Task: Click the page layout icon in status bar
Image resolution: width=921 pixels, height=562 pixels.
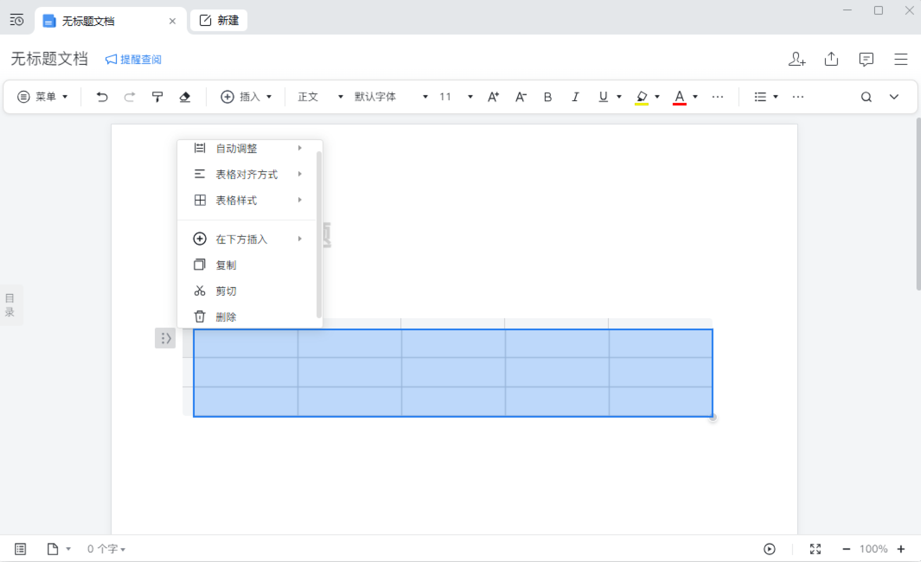Action: tap(53, 549)
